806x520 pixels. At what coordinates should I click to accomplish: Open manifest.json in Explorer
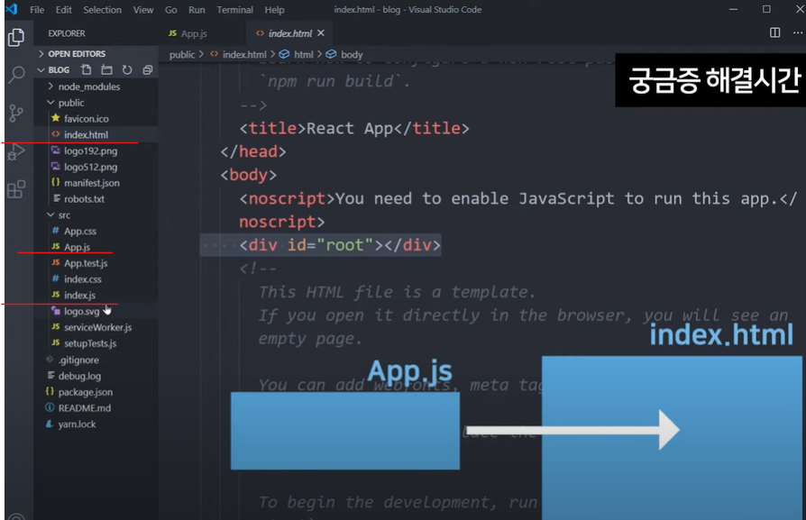[x=96, y=183]
